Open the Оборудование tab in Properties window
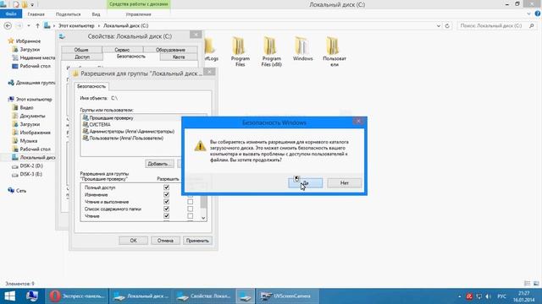Image resolution: width=542 pixels, height=304 pixels. click(170, 50)
